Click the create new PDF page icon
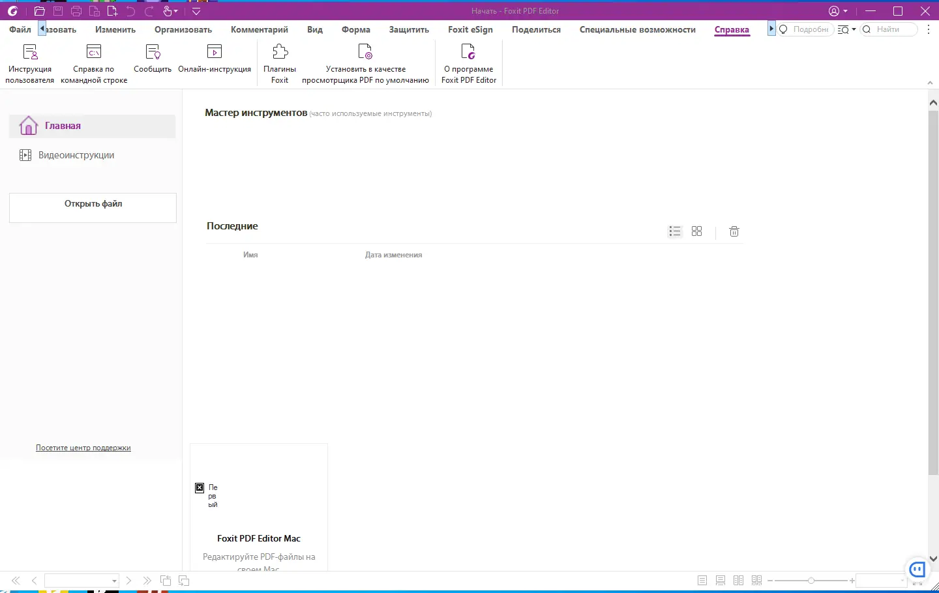The height and width of the screenshot is (593, 939). [x=112, y=11]
